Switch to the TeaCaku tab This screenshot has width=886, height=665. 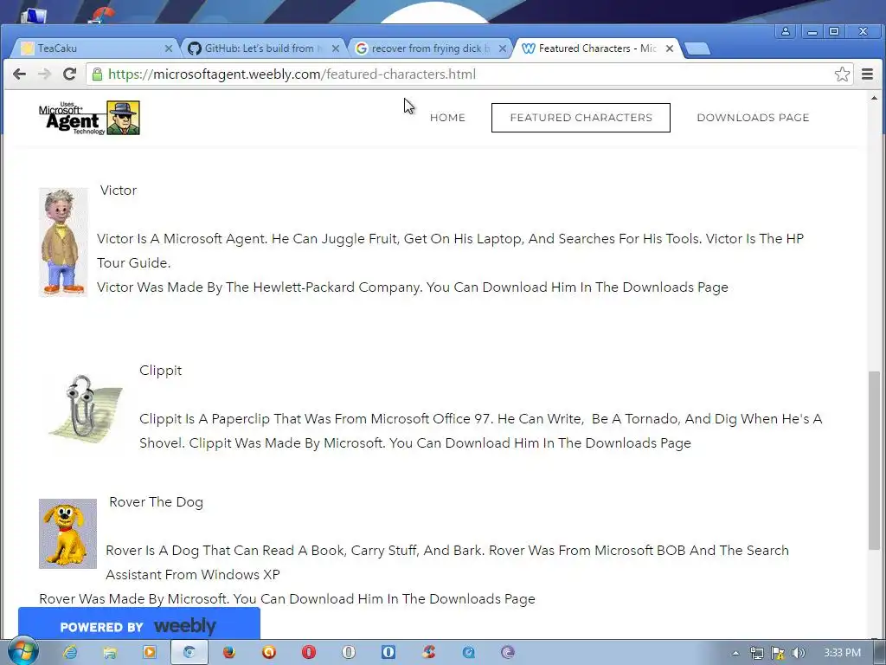pos(93,48)
